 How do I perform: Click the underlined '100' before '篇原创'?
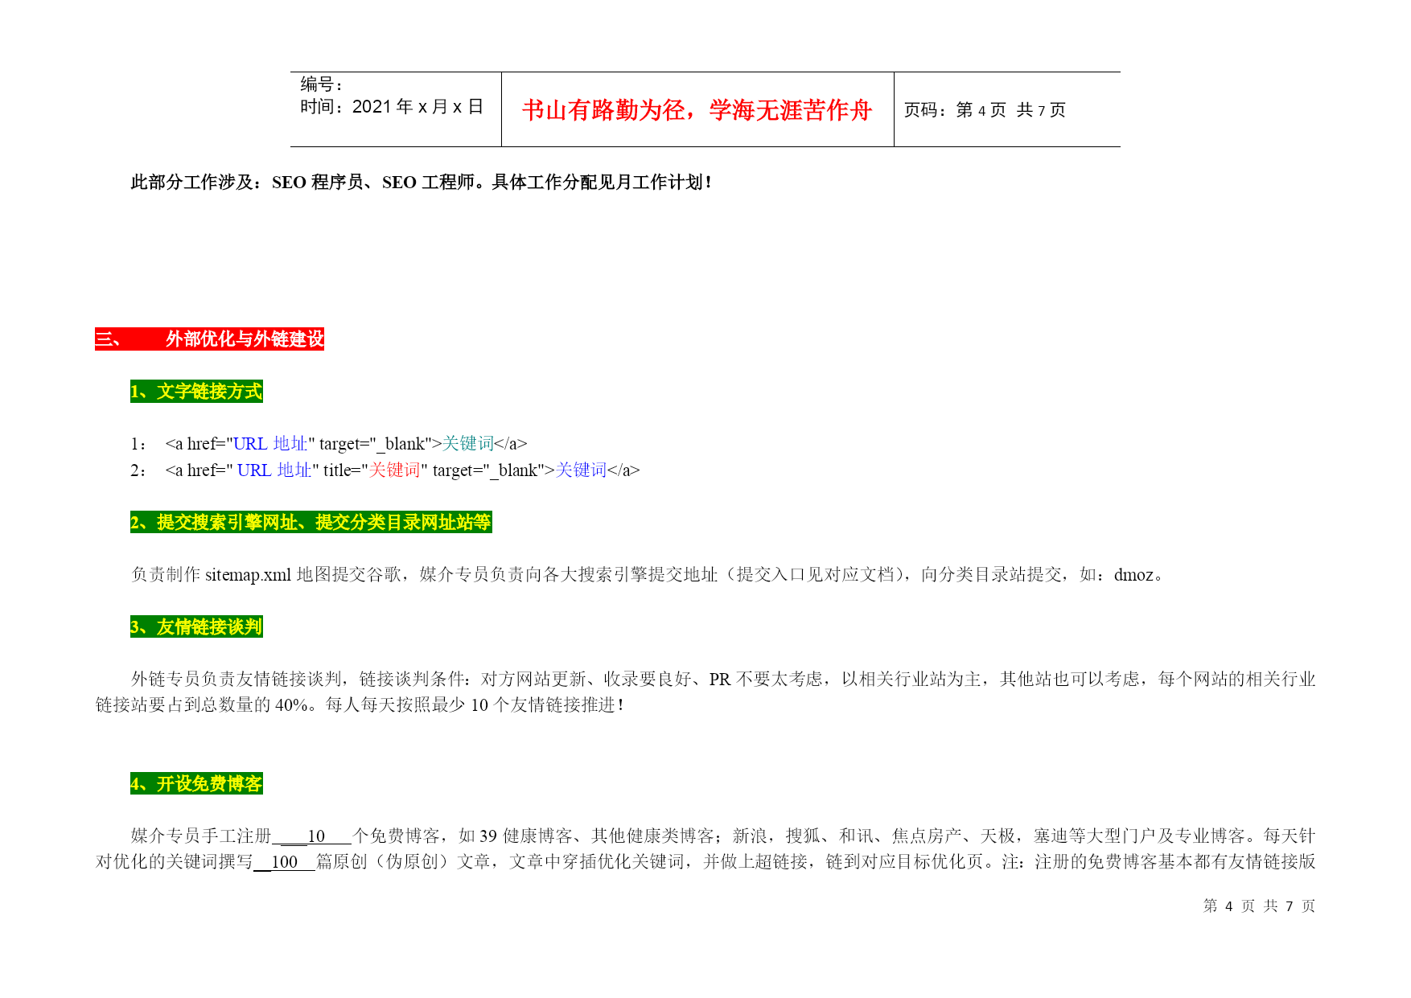(x=285, y=862)
